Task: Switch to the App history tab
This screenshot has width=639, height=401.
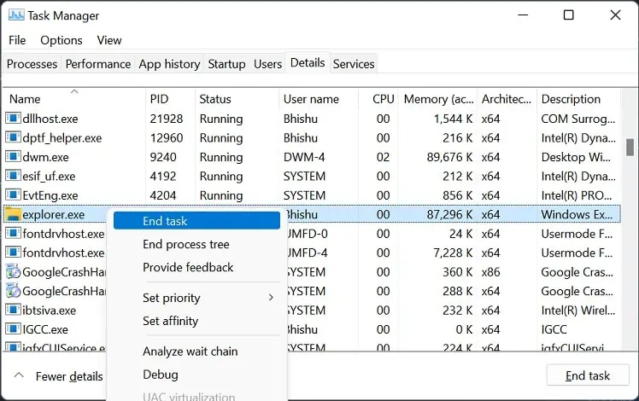Action: (169, 64)
